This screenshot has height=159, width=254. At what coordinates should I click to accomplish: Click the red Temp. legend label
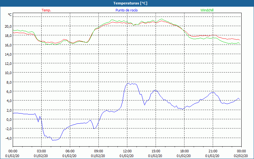[46, 10]
